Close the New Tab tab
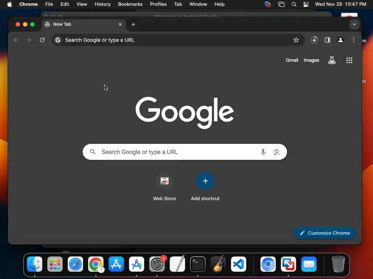The image size is (373, 279). pyautogui.click(x=120, y=24)
